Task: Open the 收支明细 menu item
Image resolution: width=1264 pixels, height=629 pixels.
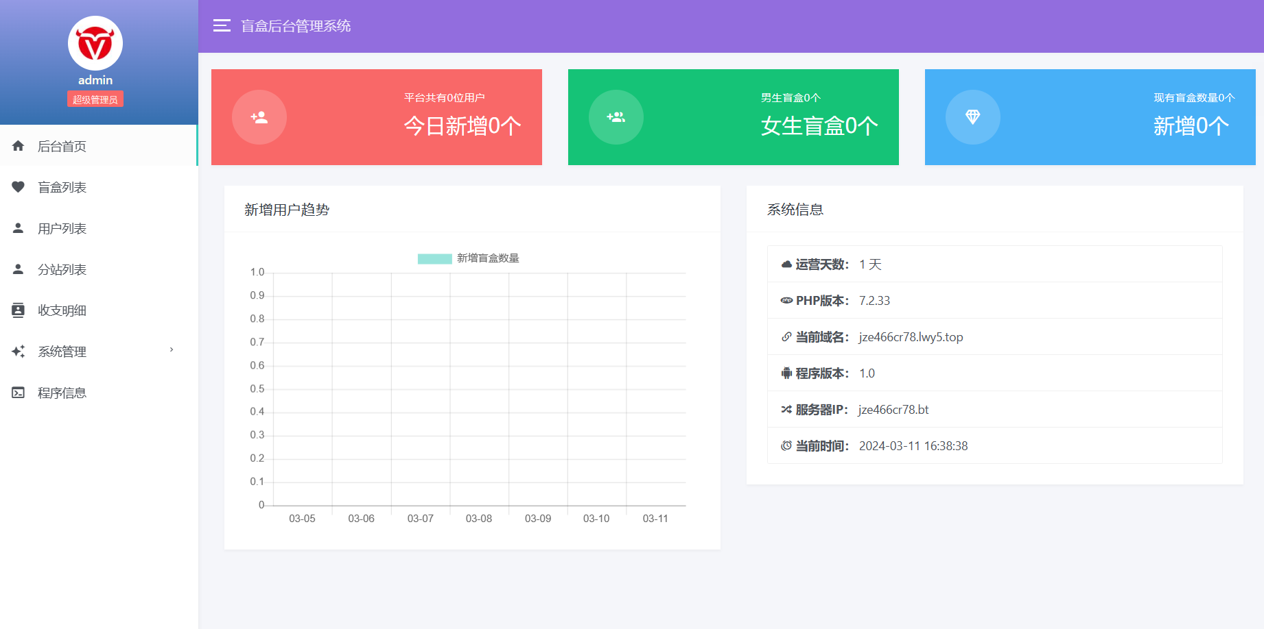Action: click(99, 310)
